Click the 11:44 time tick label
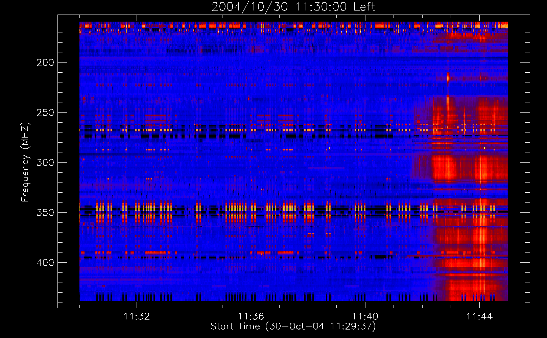Screen dimensions: 547x338 [x=479, y=316]
